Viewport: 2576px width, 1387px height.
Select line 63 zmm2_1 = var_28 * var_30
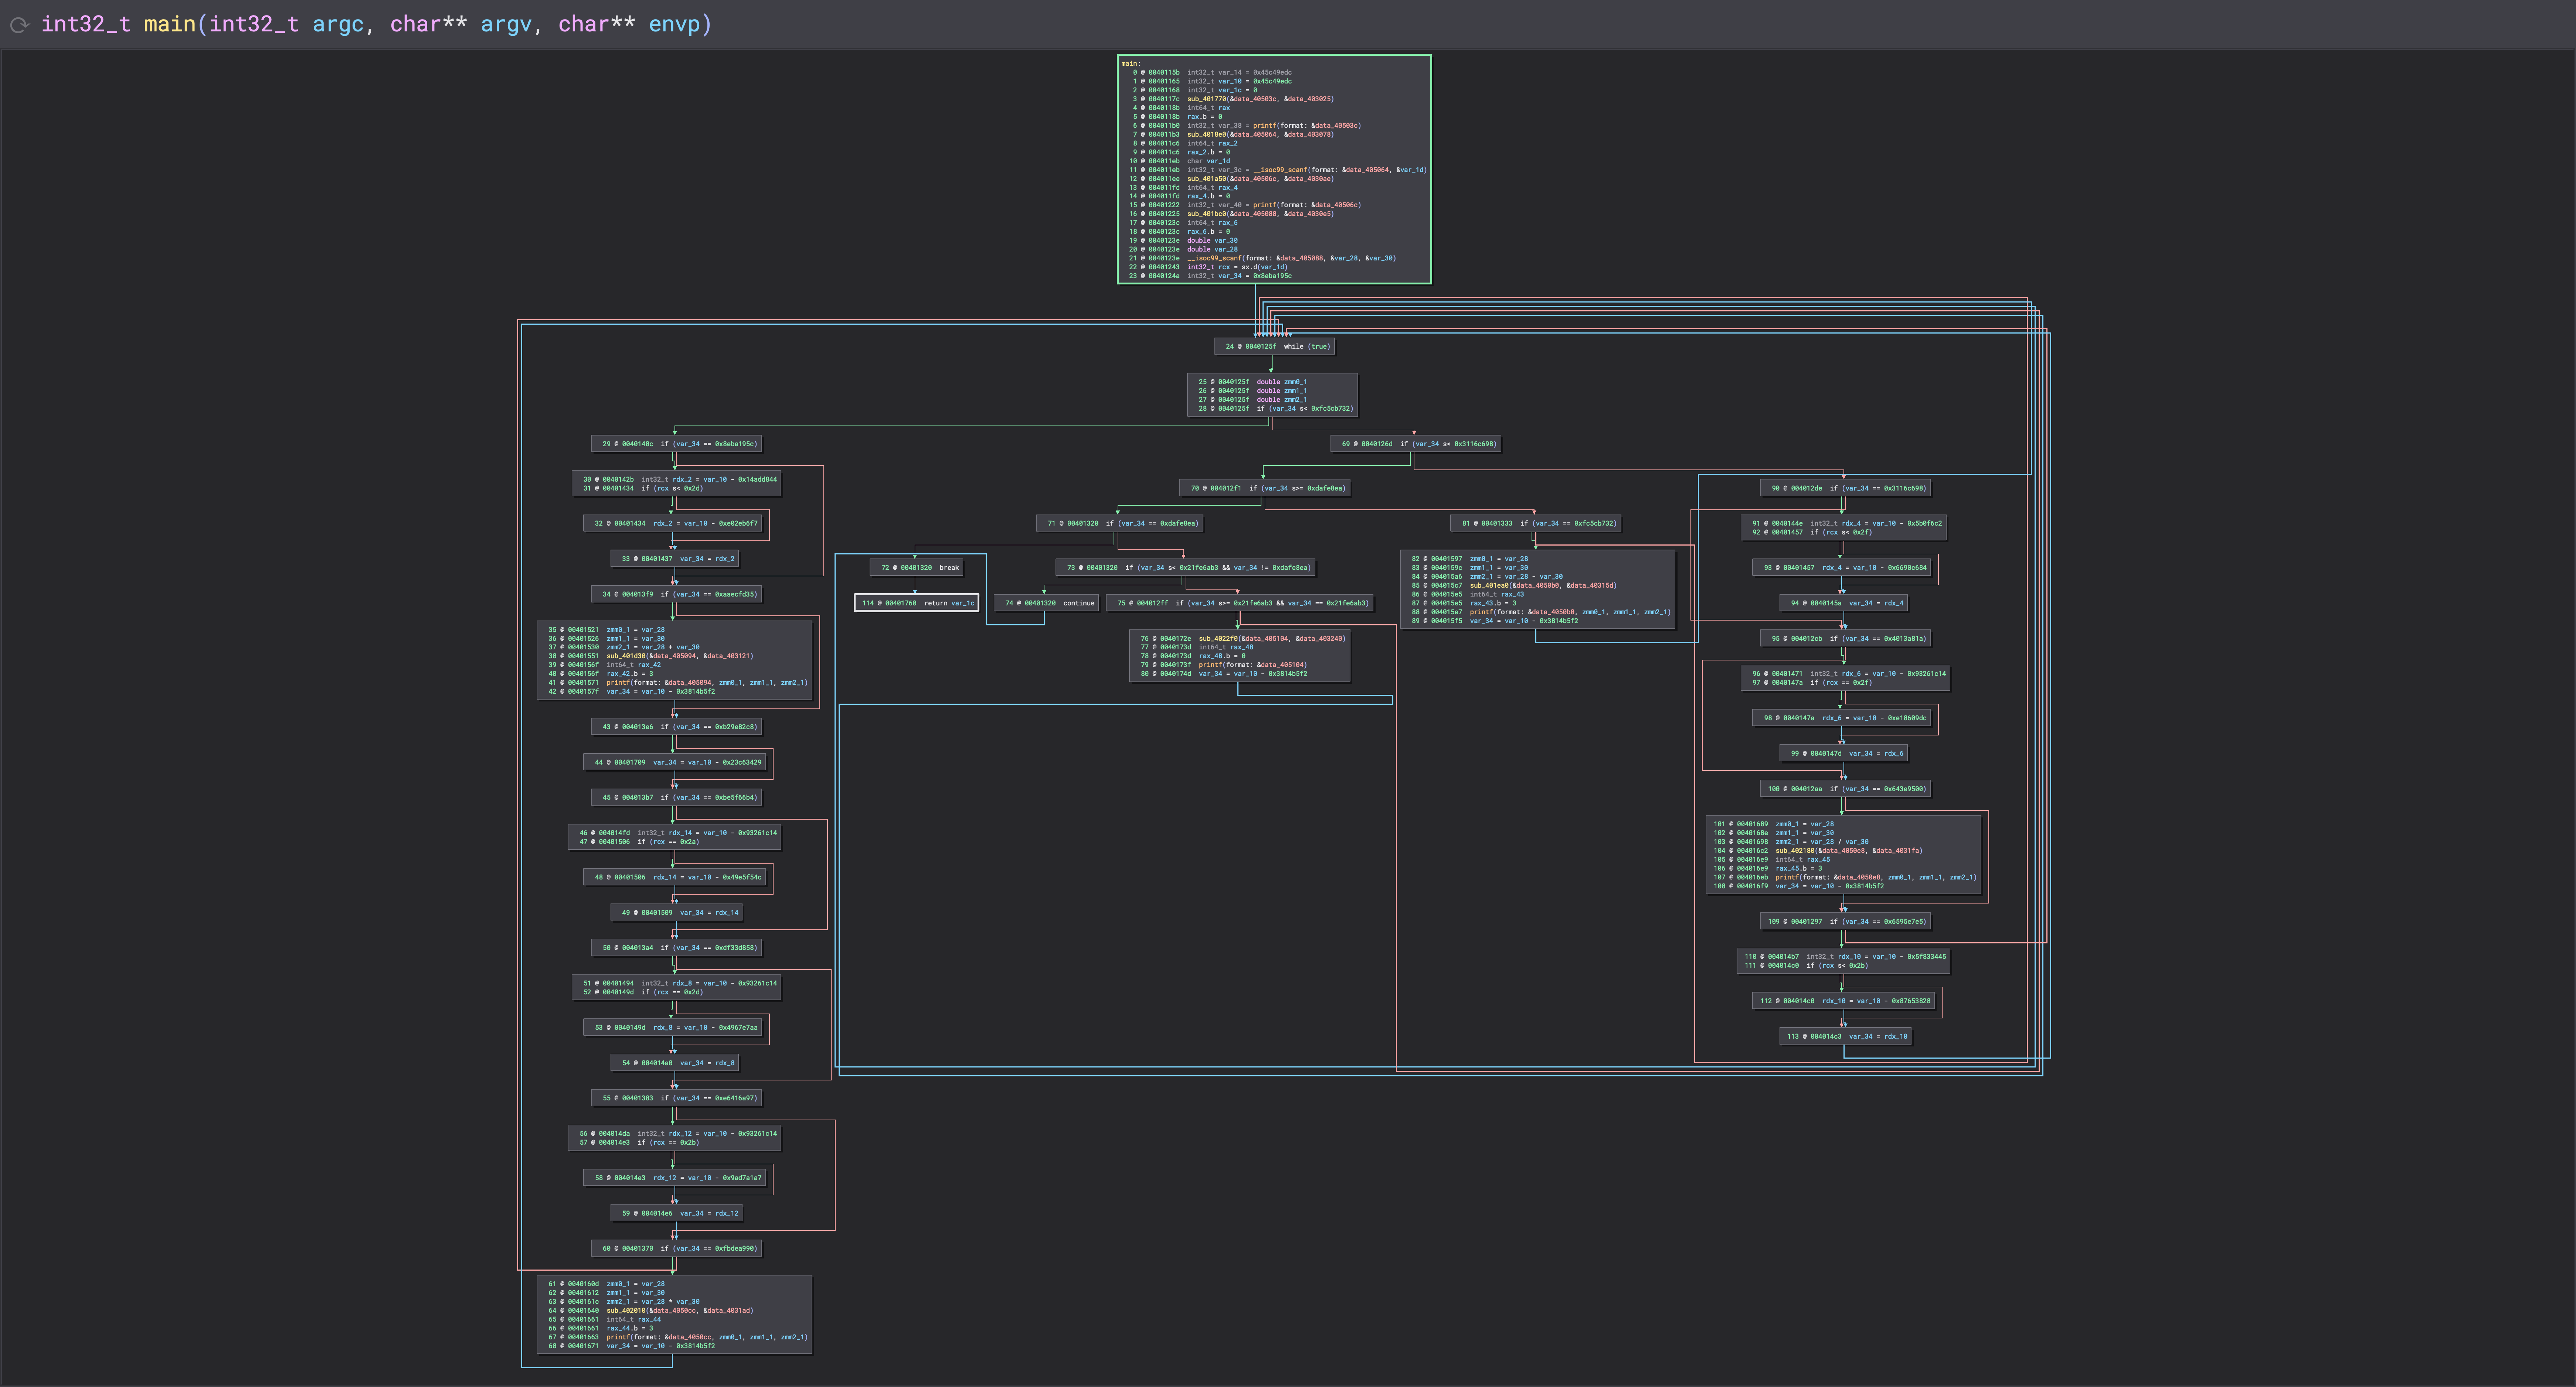coord(623,1302)
